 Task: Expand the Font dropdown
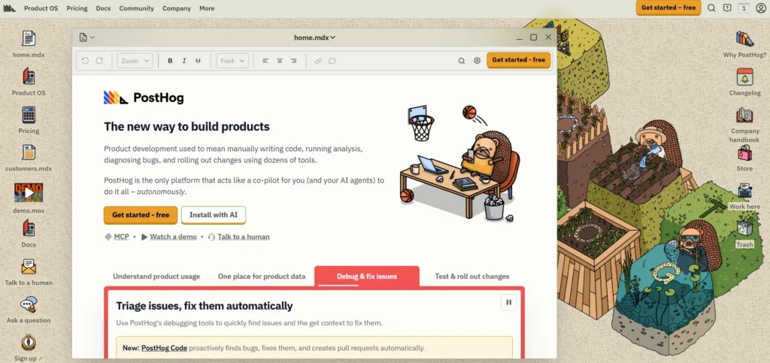(232, 61)
